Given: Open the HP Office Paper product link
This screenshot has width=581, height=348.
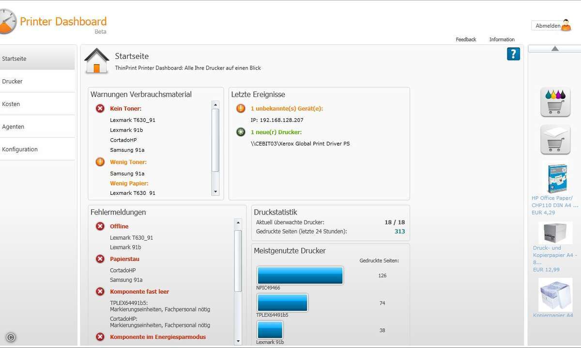Looking at the screenshot, I should point(555,202).
